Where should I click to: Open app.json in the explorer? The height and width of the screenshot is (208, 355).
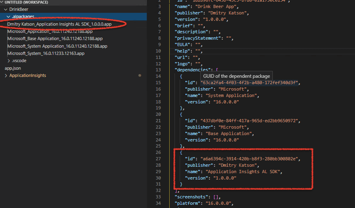point(13,68)
